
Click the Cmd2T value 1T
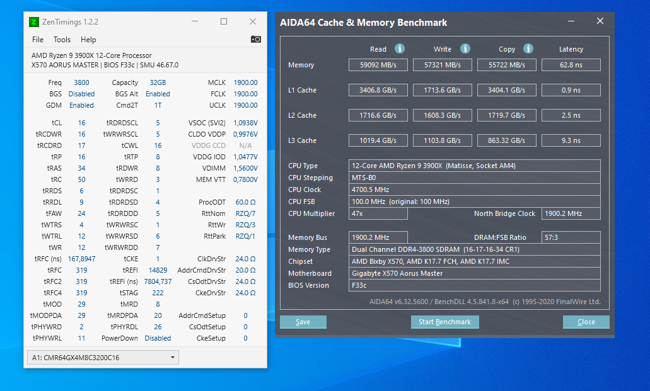tap(158, 105)
